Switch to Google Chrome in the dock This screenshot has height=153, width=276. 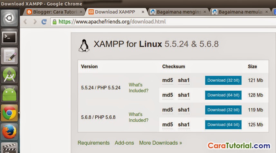(x=9, y=113)
